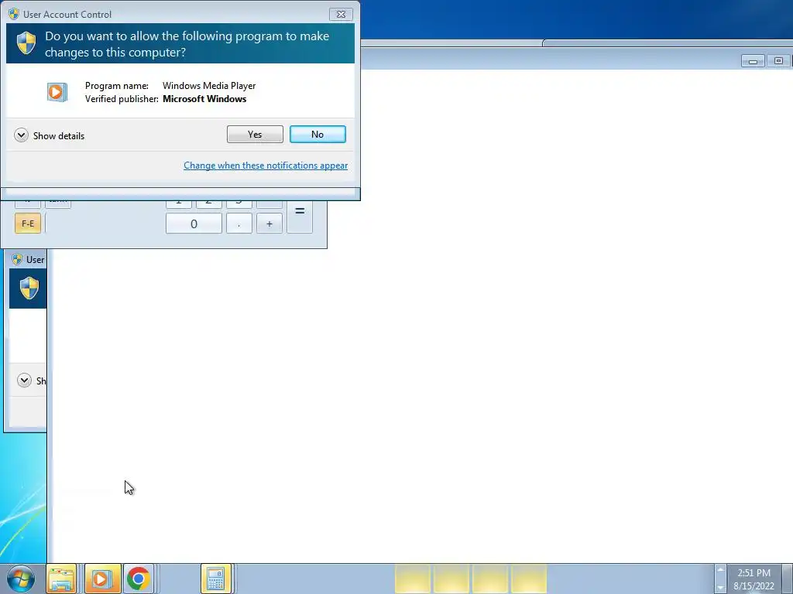Open Google Chrome from the taskbar
Screen dimensions: 793x594
tap(138, 579)
